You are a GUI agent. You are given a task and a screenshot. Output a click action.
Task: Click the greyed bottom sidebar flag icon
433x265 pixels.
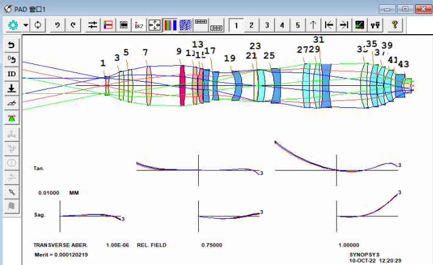tap(12, 207)
